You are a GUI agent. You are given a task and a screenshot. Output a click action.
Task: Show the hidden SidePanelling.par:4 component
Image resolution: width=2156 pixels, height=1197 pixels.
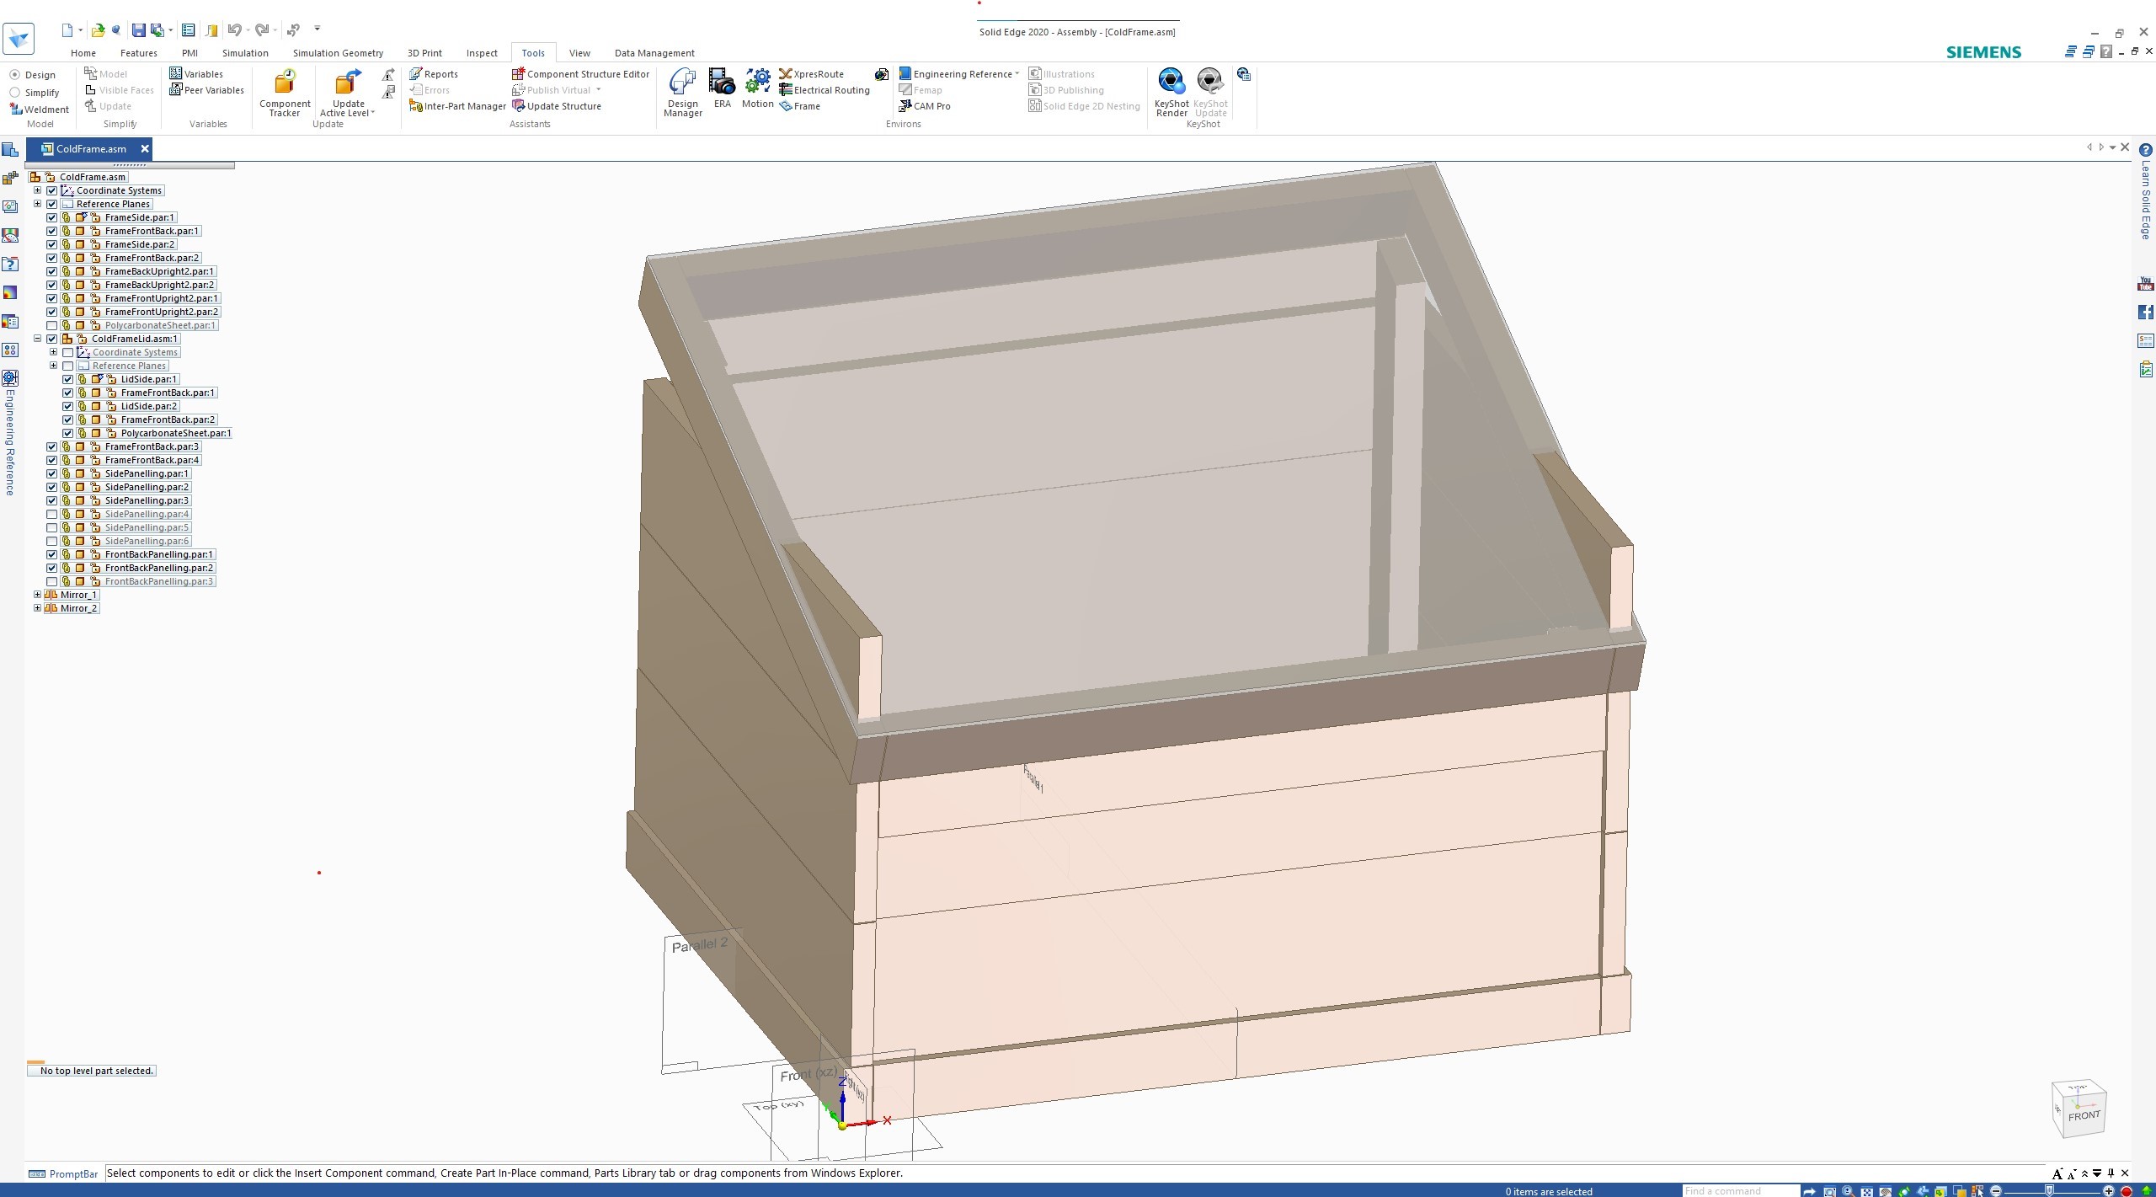coord(52,514)
